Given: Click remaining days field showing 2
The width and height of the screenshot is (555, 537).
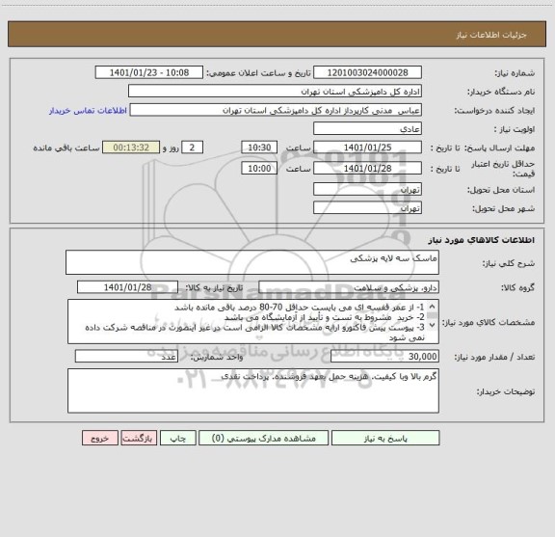Looking at the screenshot, I should click(192, 148).
